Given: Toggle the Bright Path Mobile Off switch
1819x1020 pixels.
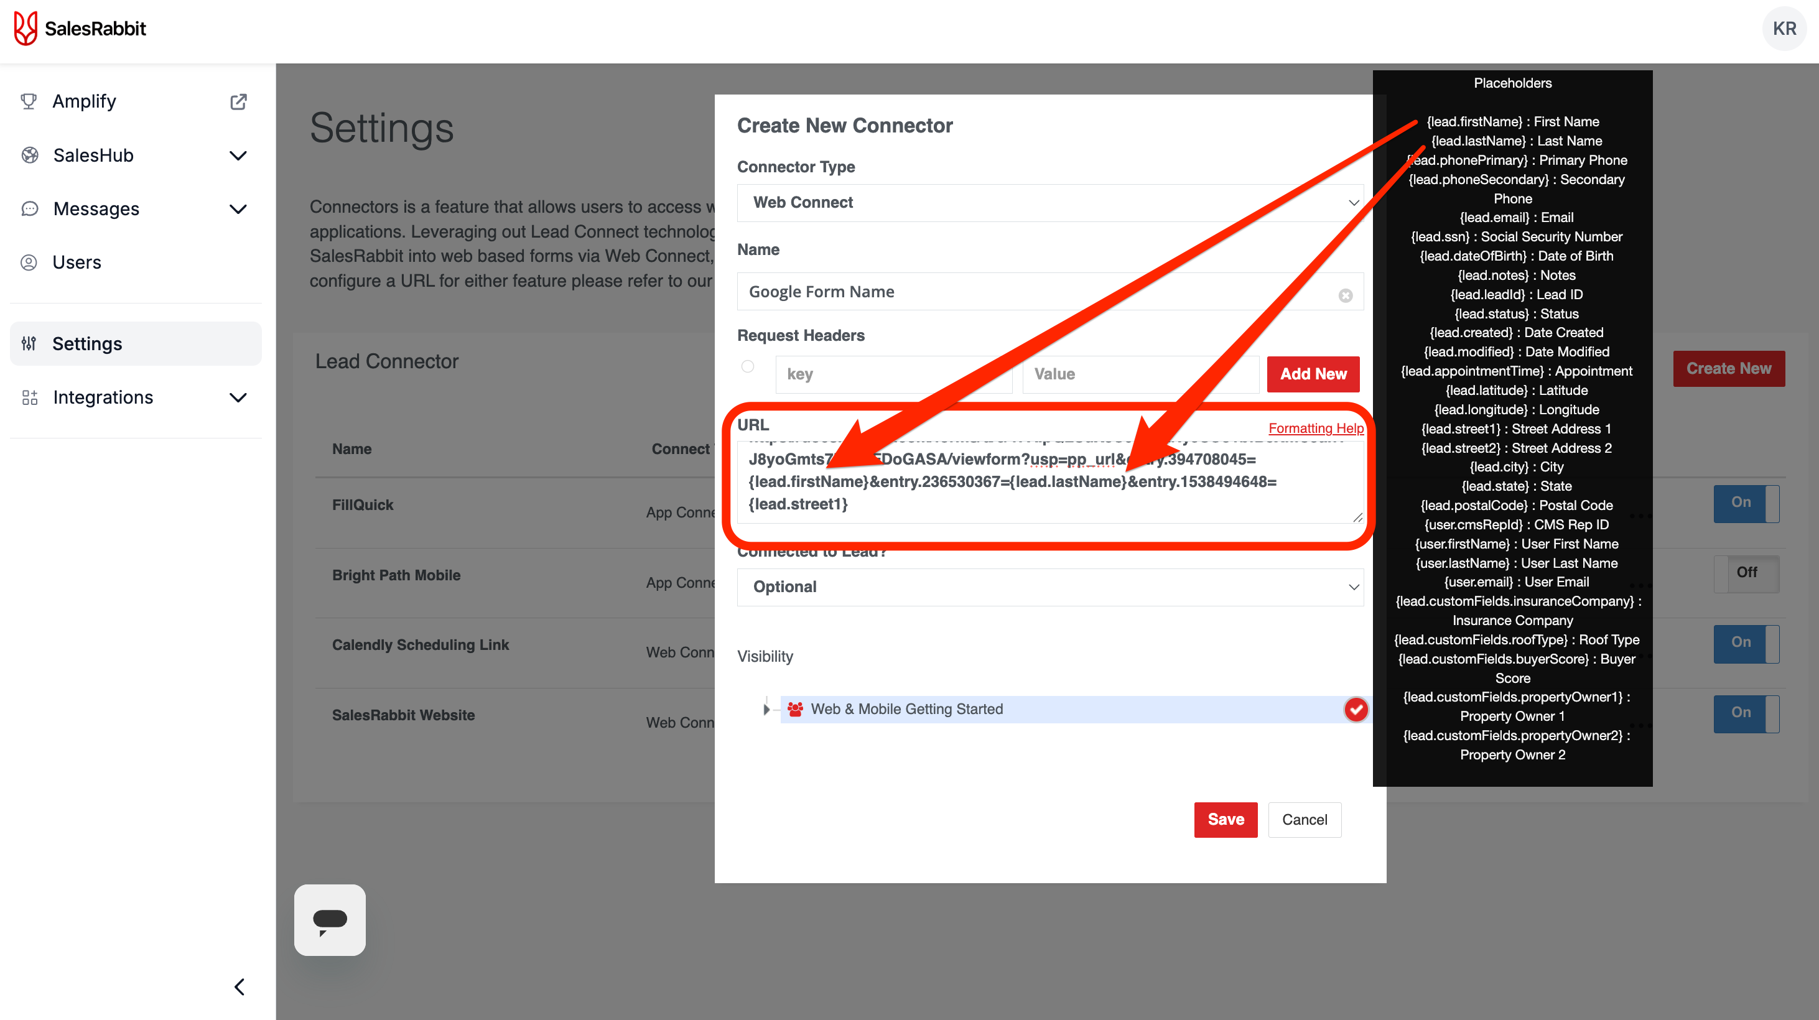Looking at the screenshot, I should pos(1746,573).
